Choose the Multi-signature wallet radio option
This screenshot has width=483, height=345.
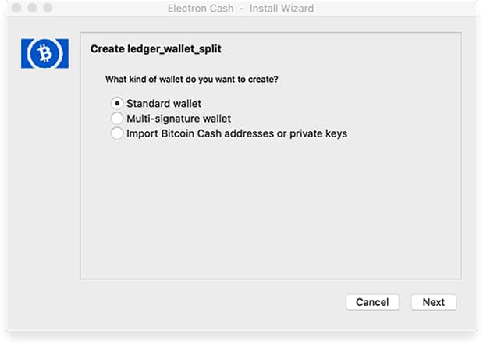click(x=117, y=119)
